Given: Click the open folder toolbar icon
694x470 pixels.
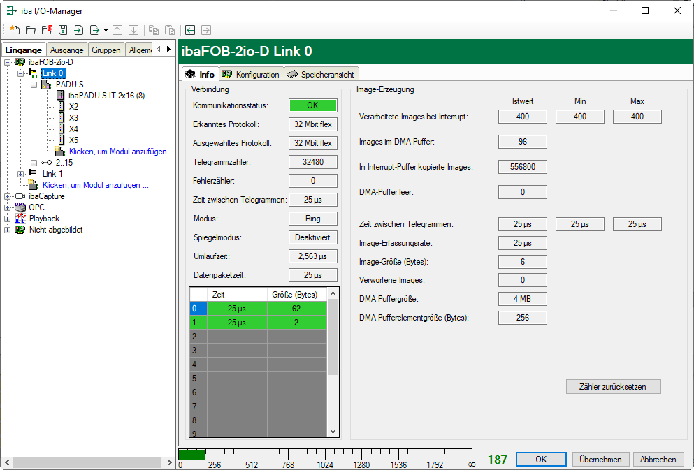Looking at the screenshot, I should 30,30.
